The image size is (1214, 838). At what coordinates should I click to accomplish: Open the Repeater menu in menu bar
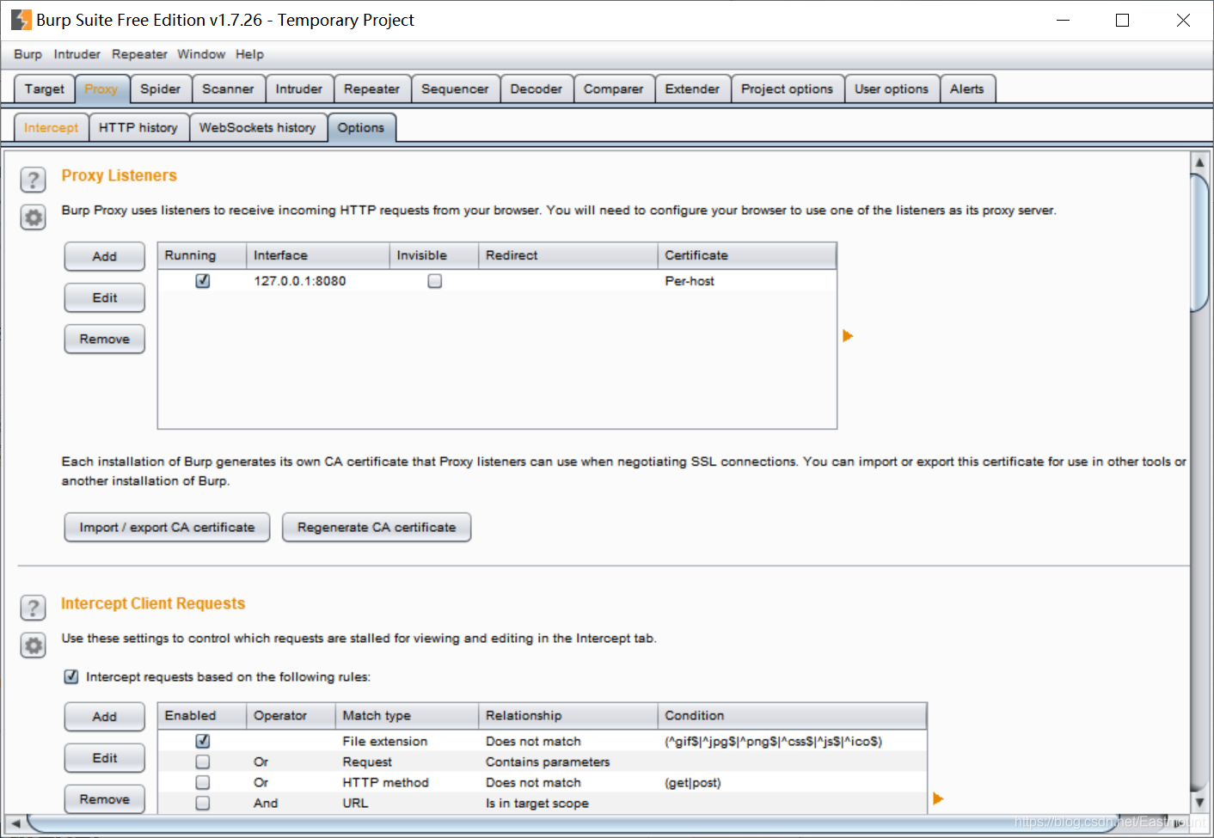(139, 54)
